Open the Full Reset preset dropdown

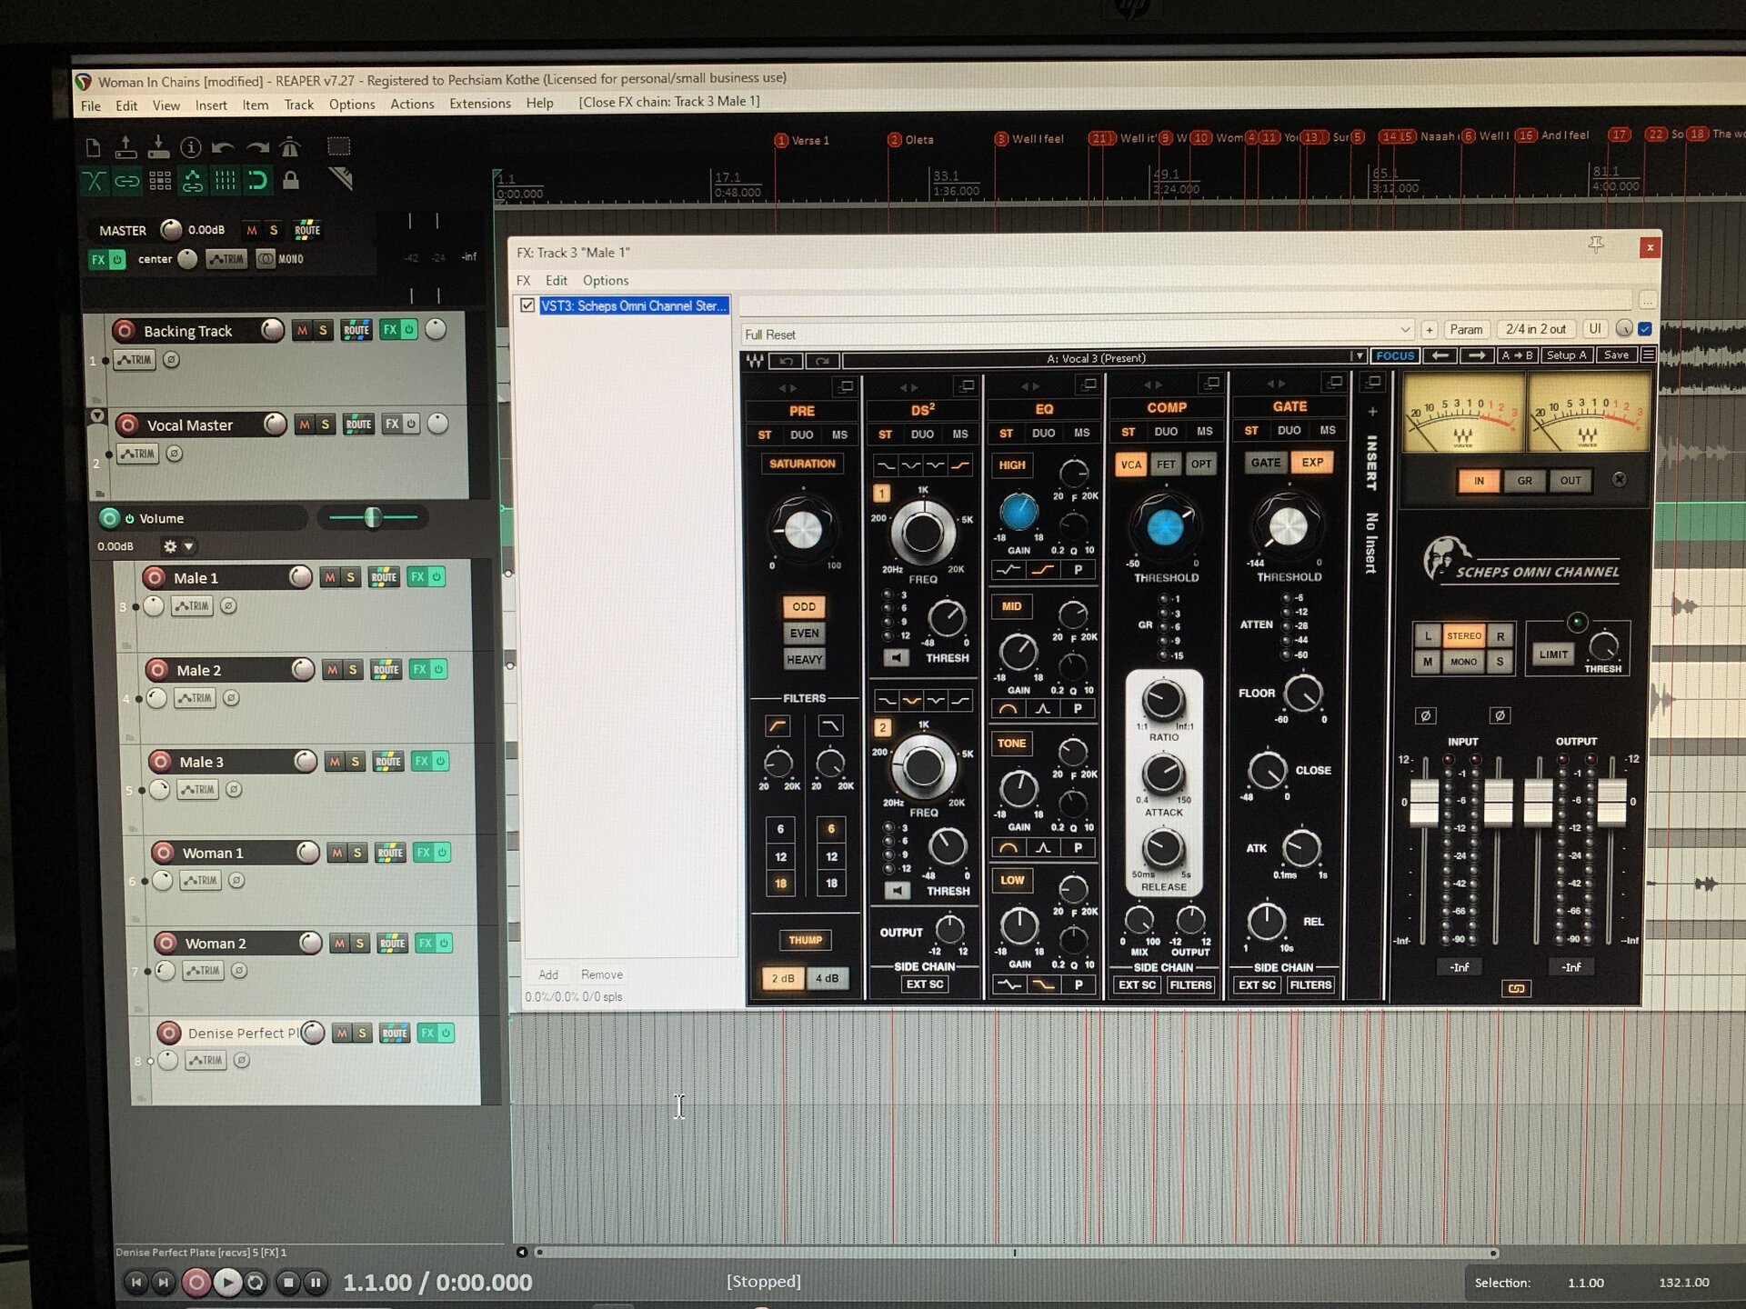click(1405, 330)
